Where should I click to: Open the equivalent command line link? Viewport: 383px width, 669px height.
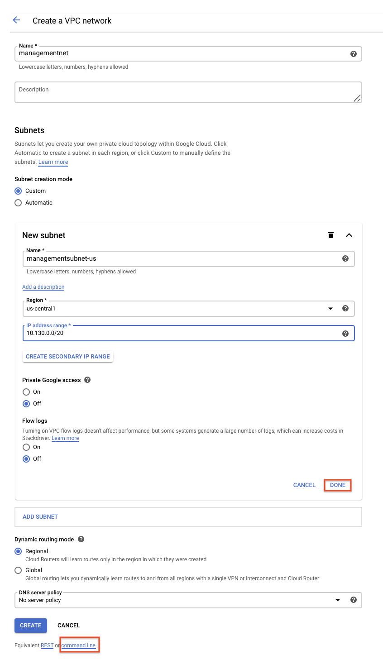point(78,645)
